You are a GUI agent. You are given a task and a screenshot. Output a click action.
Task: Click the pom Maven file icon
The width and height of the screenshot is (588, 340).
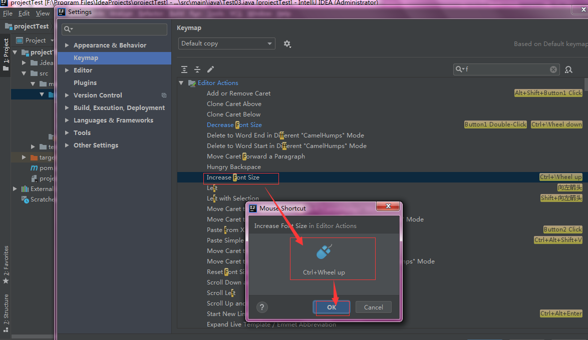click(34, 168)
